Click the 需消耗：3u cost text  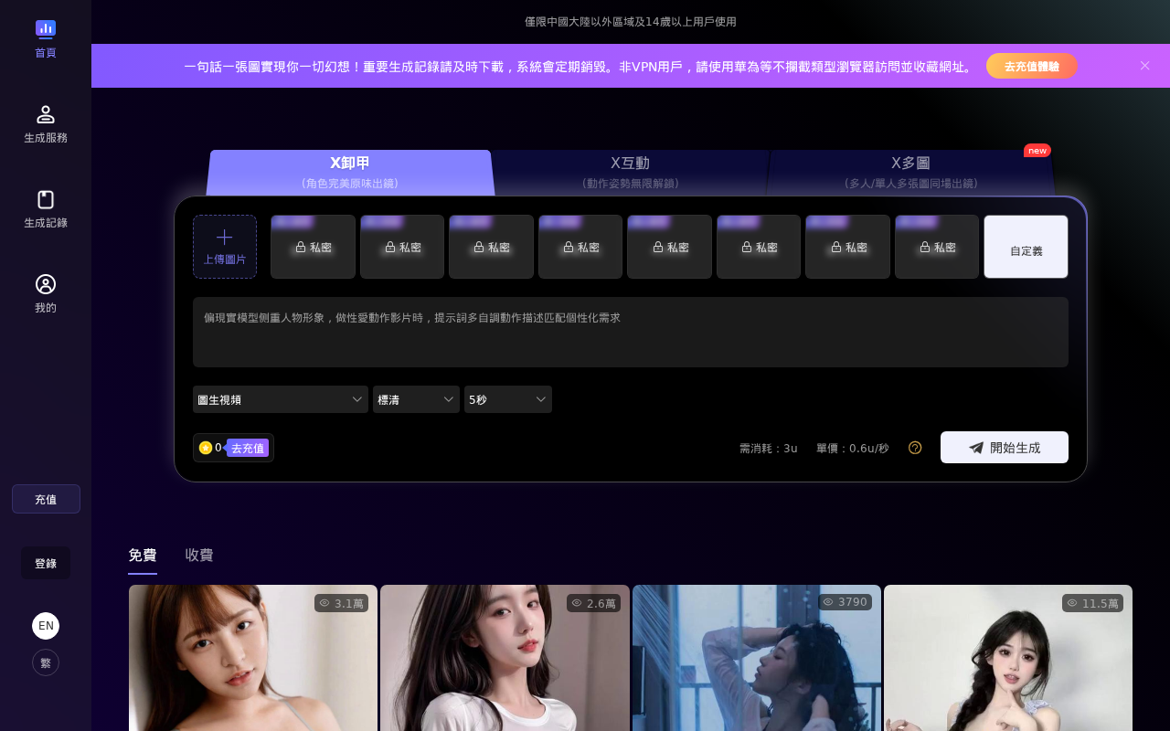click(769, 448)
